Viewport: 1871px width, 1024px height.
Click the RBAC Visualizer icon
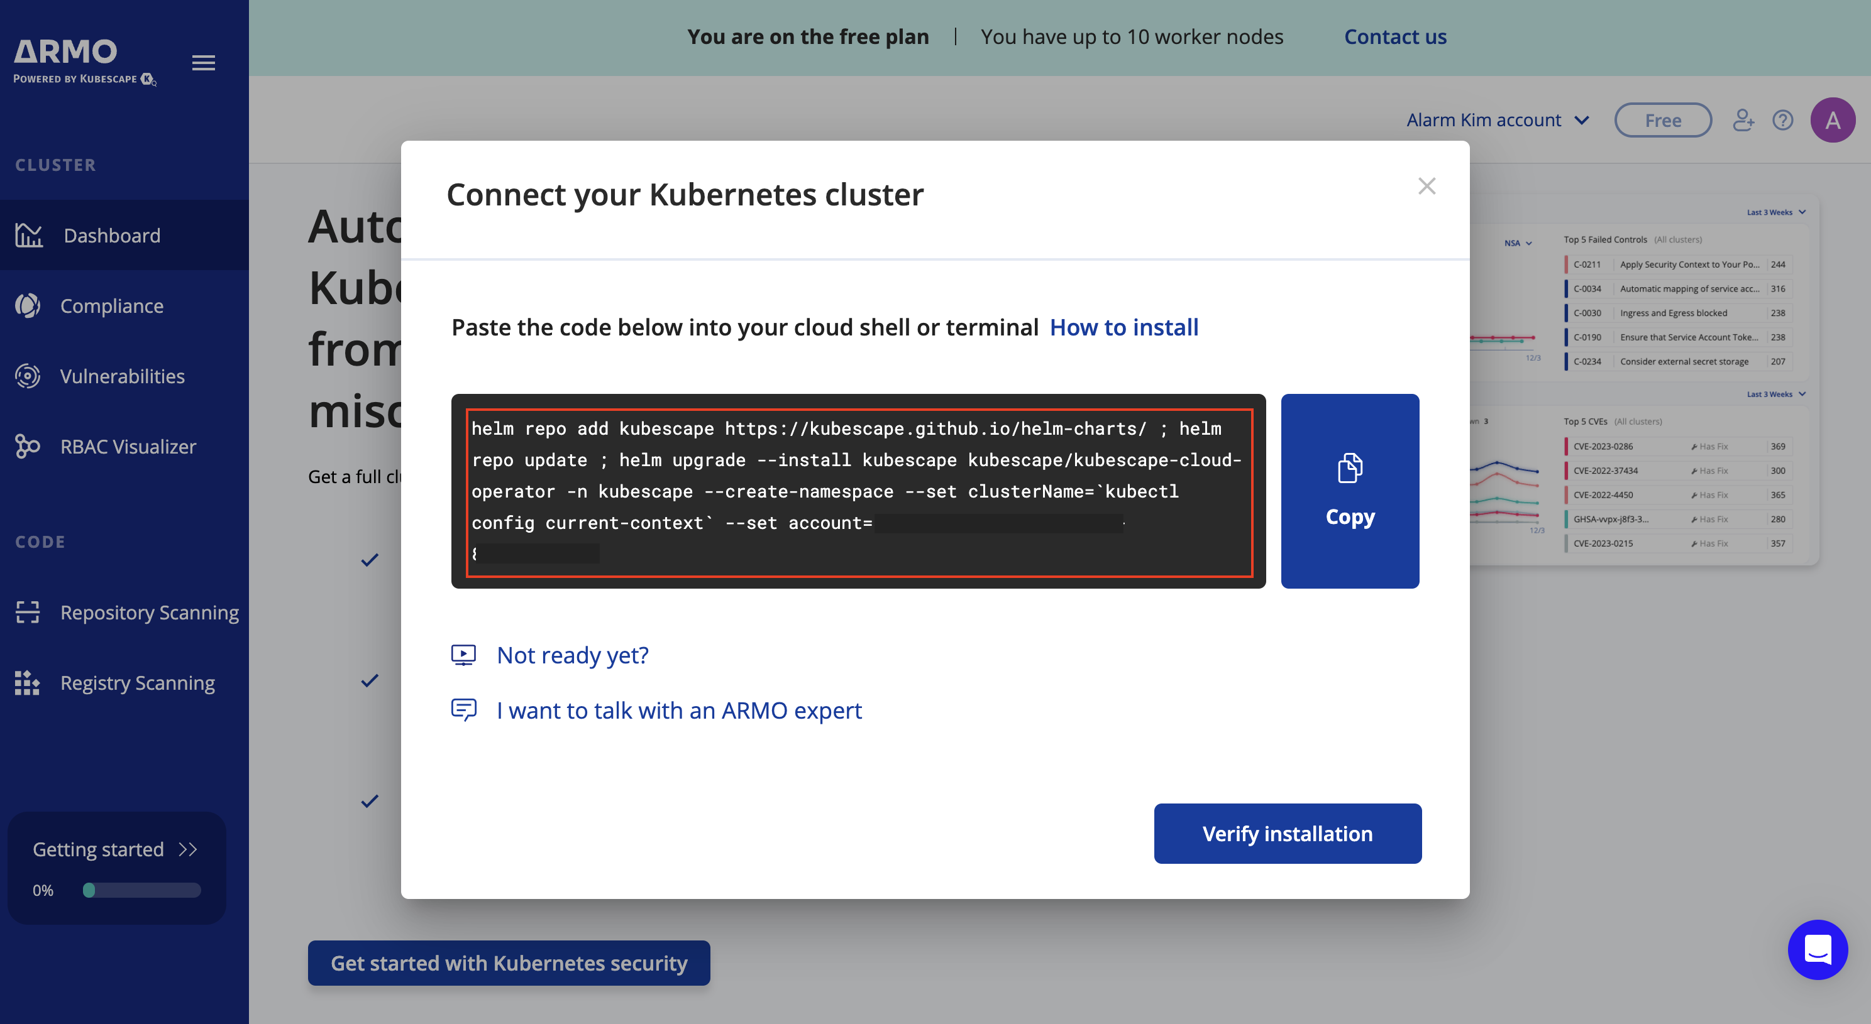28,446
